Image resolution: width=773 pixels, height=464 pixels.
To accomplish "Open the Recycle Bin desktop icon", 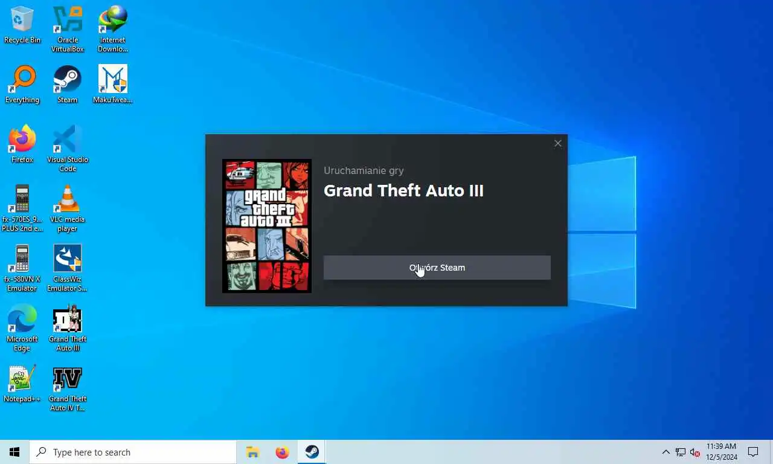I will pyautogui.click(x=22, y=25).
